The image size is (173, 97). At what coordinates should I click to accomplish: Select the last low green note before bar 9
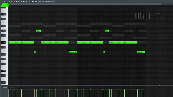click(144, 52)
